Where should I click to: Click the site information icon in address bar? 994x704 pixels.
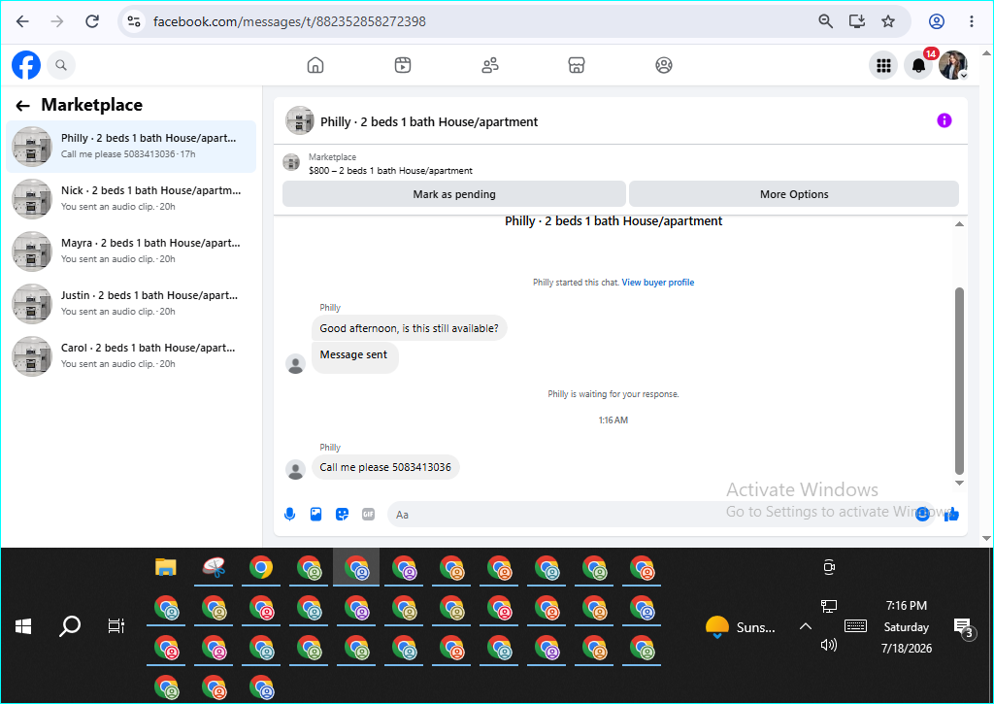[134, 21]
